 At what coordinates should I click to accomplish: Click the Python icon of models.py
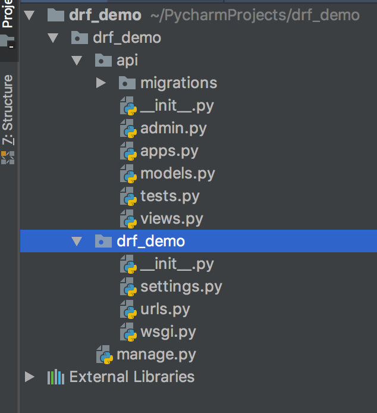pyautogui.click(x=128, y=174)
